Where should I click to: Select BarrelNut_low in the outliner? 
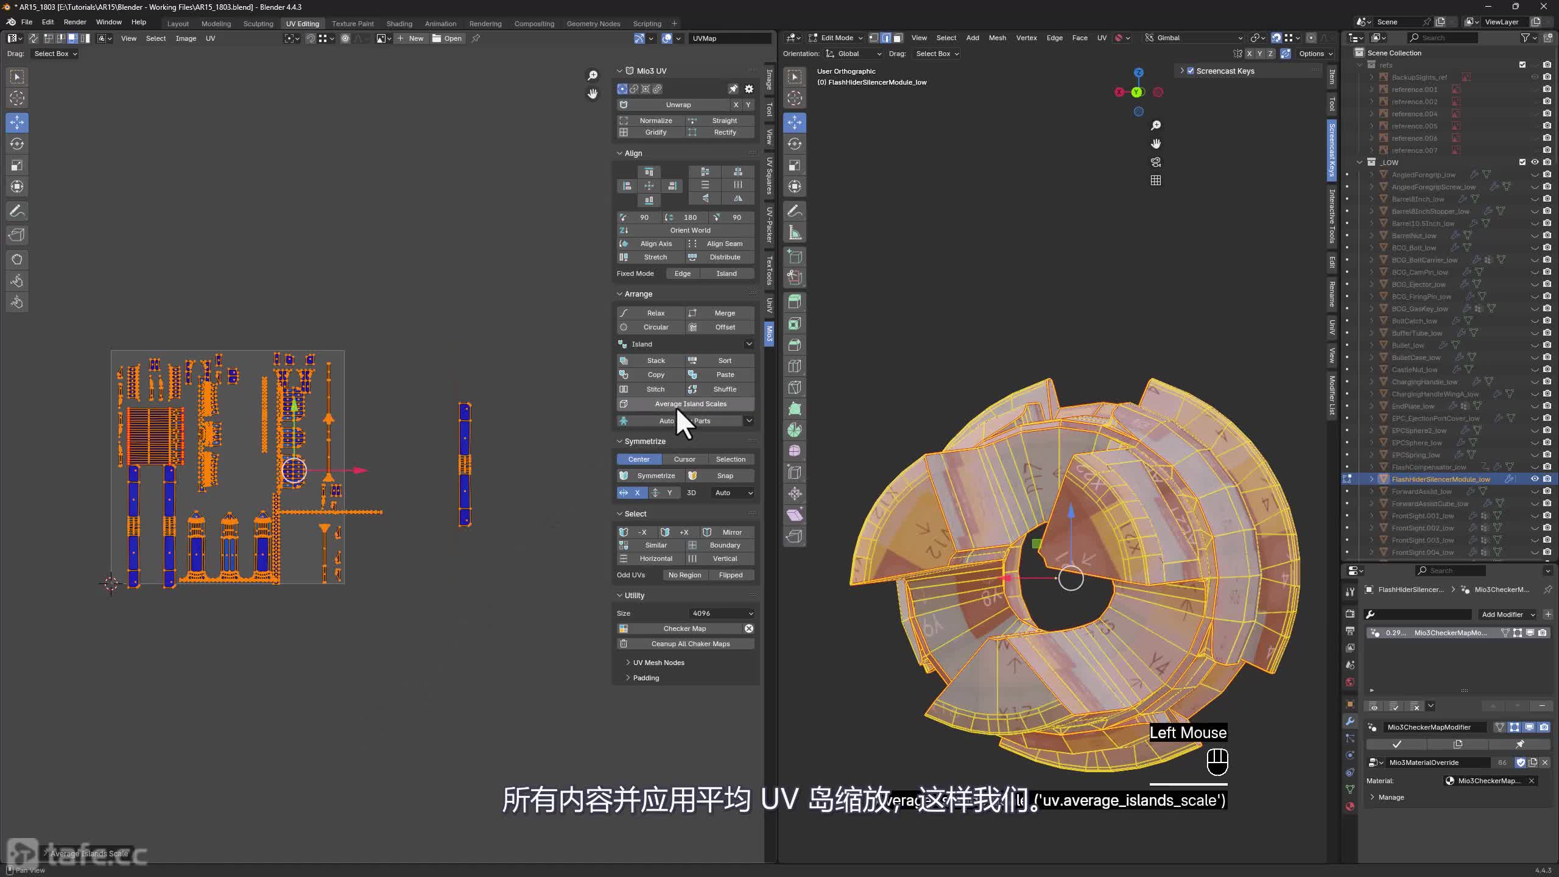pyautogui.click(x=1413, y=236)
